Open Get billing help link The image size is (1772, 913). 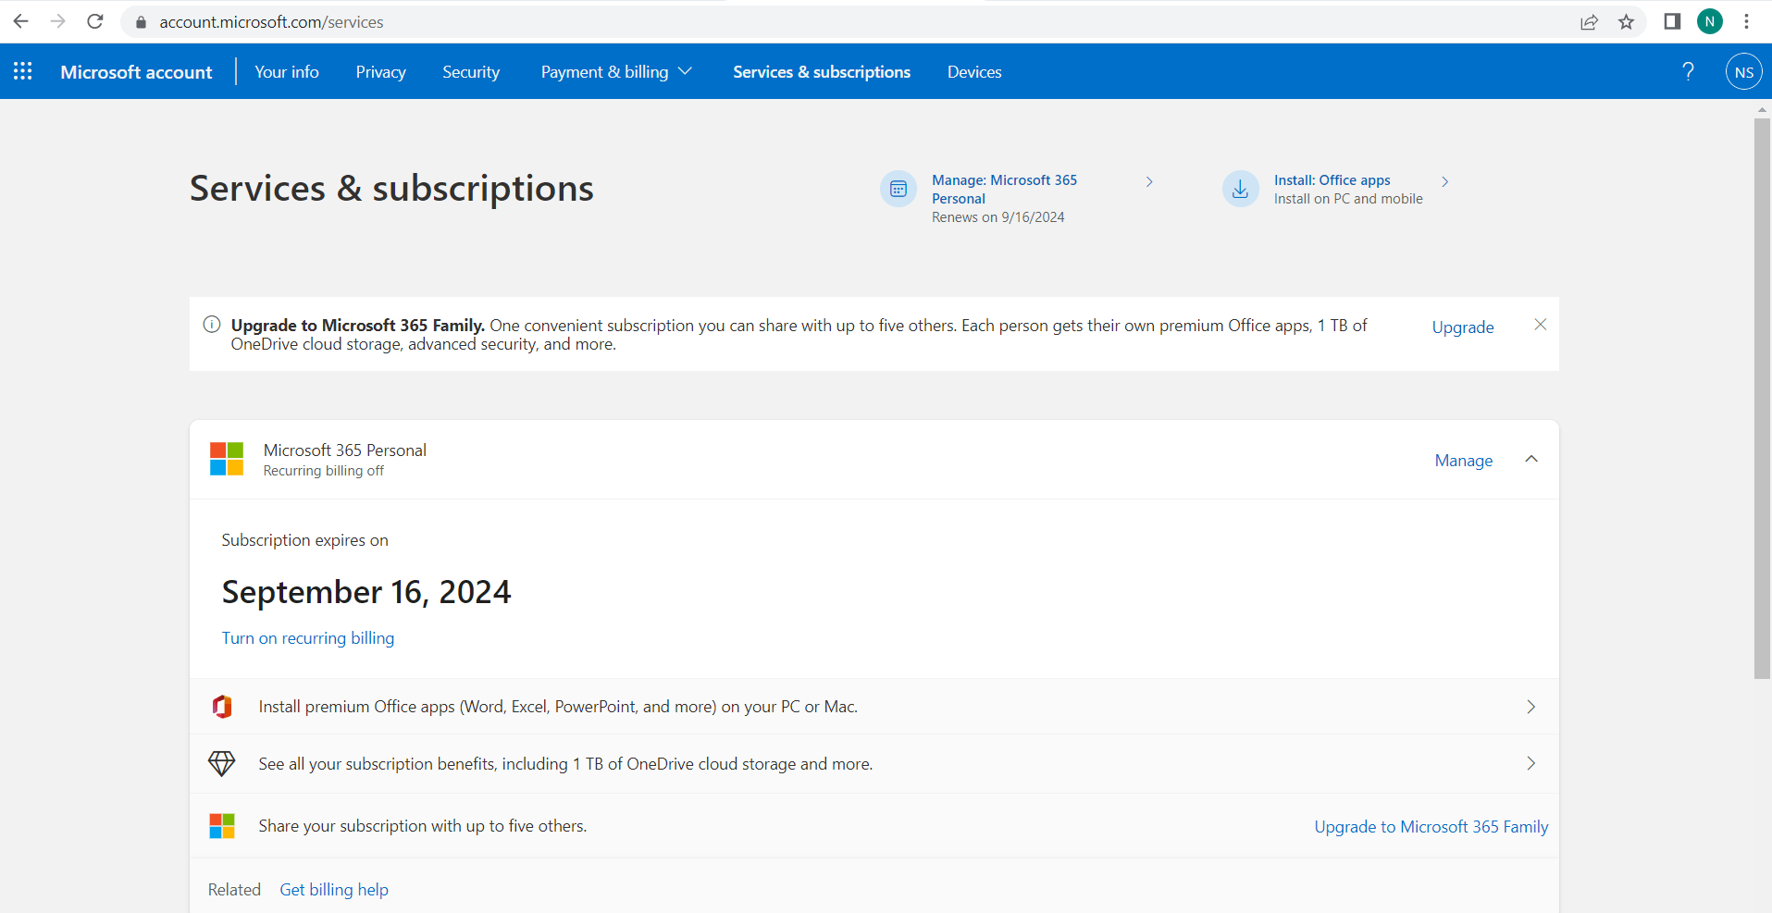334,890
